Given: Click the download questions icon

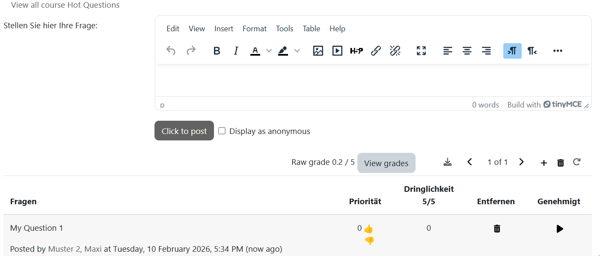Looking at the screenshot, I should pyautogui.click(x=447, y=162).
